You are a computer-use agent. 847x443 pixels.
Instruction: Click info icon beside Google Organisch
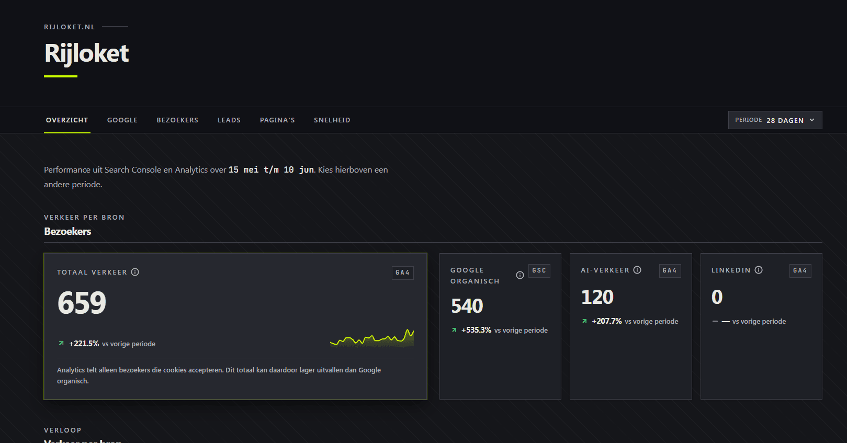520,275
